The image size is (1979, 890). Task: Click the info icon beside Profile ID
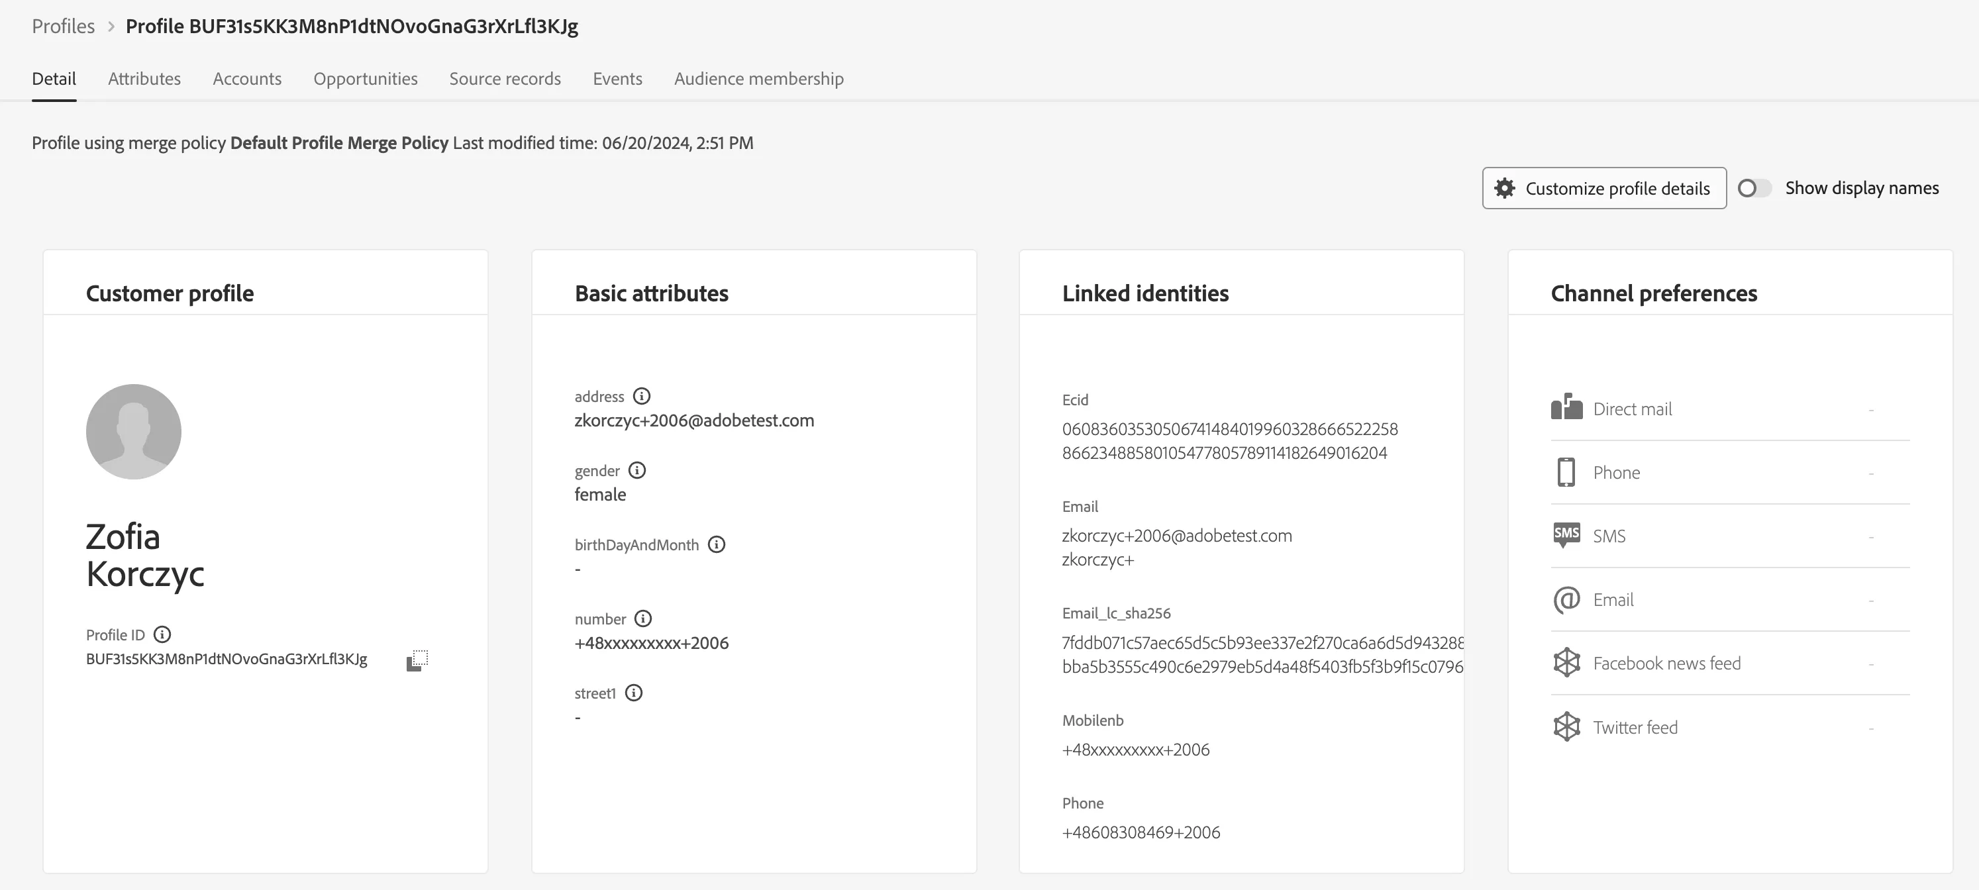pyautogui.click(x=162, y=634)
